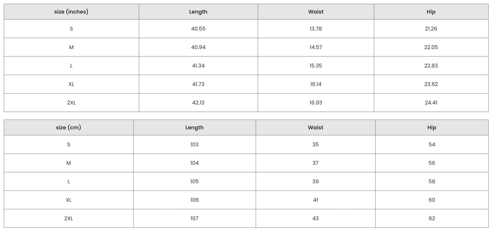Select the Length header in inches table
The image size is (492, 231).
coord(198,12)
